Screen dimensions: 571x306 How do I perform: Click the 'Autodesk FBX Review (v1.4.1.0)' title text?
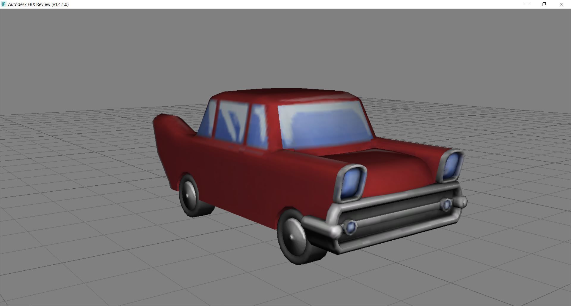click(x=38, y=4)
